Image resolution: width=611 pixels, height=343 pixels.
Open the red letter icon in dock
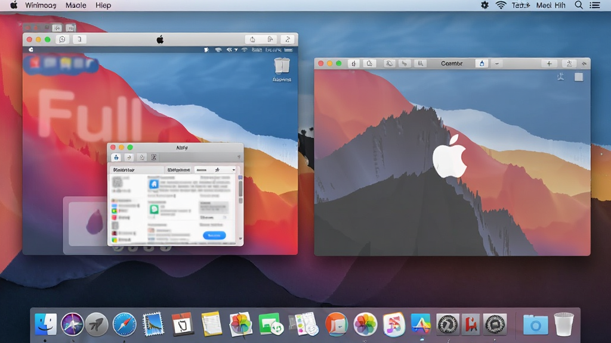[x=471, y=324]
